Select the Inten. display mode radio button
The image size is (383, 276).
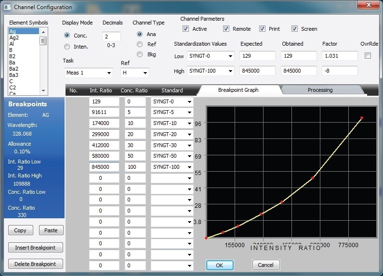tap(67, 47)
